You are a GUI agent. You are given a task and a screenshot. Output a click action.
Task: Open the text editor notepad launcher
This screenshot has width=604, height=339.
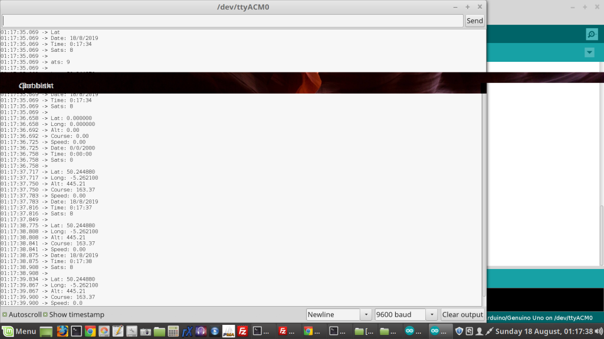(x=117, y=331)
